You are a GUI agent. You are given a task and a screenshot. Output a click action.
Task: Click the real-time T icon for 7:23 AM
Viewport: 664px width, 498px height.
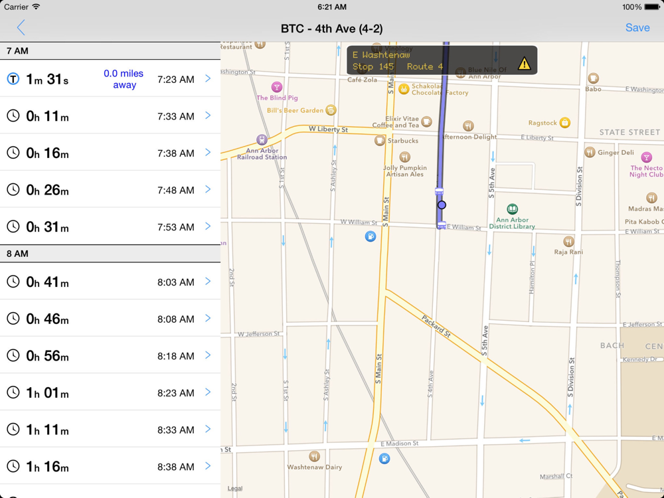click(13, 79)
